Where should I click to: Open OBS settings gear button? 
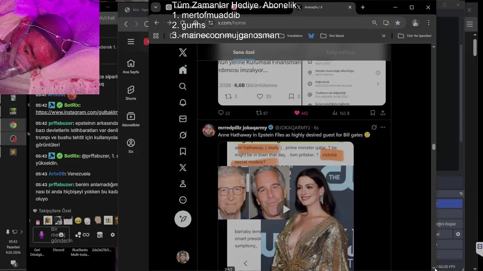click(x=458, y=234)
